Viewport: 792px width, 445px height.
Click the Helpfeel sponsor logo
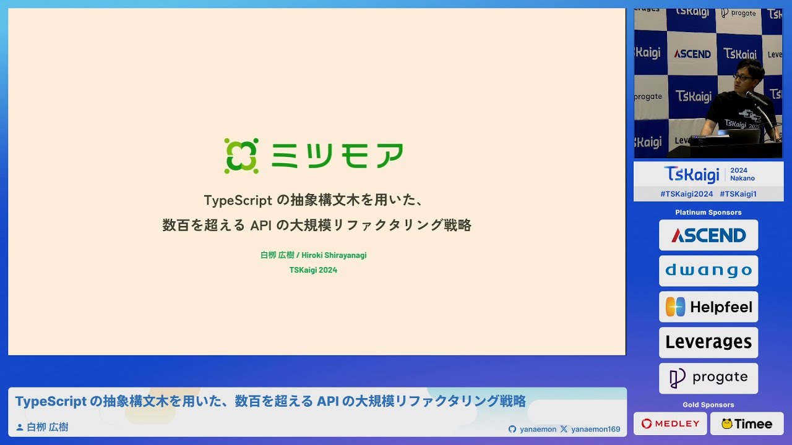[x=708, y=307]
